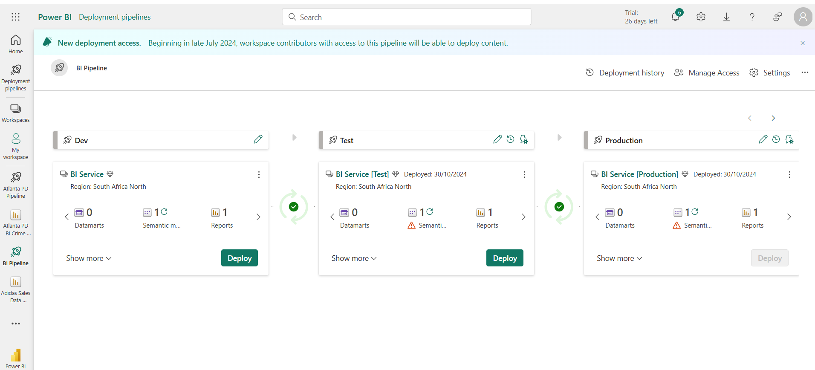Viewport: 815px width, 370px height.
Task: Go to Home in sidebar
Action: [16, 44]
